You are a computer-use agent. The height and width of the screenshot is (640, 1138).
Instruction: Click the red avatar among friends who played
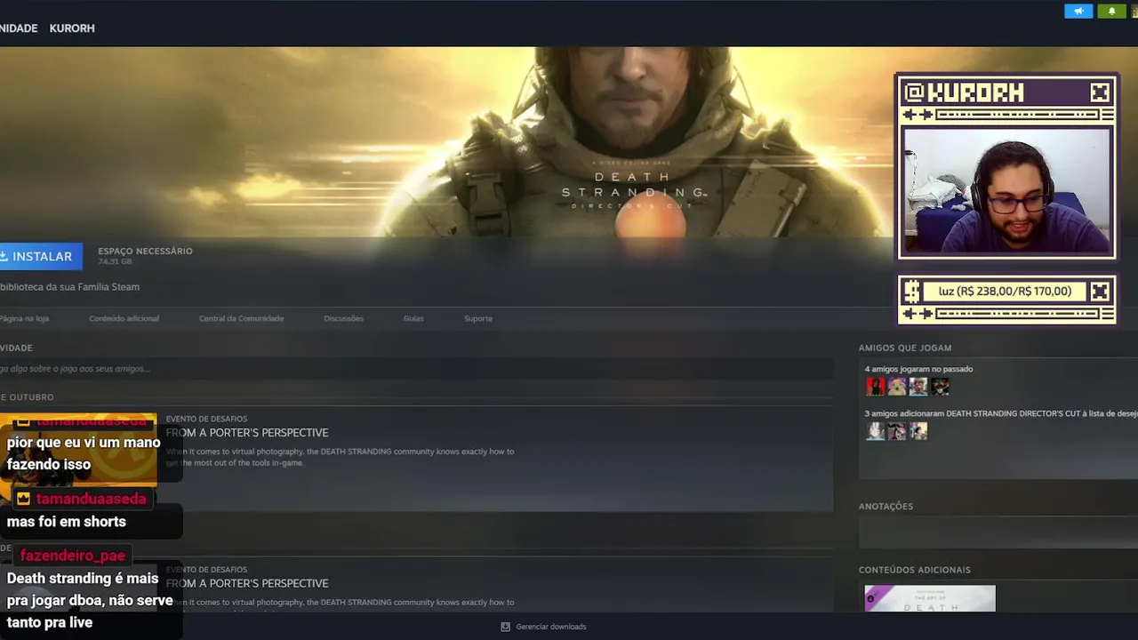tap(876, 387)
